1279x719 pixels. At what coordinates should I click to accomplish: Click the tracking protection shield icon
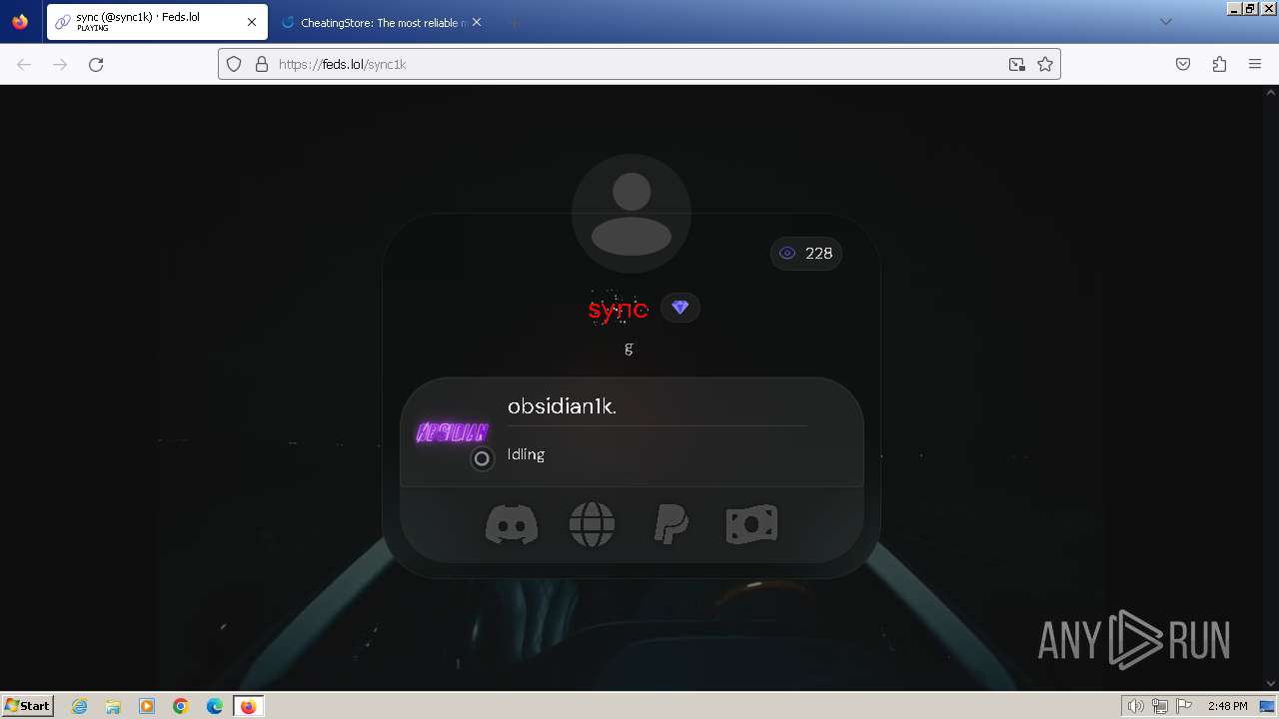[x=234, y=64]
